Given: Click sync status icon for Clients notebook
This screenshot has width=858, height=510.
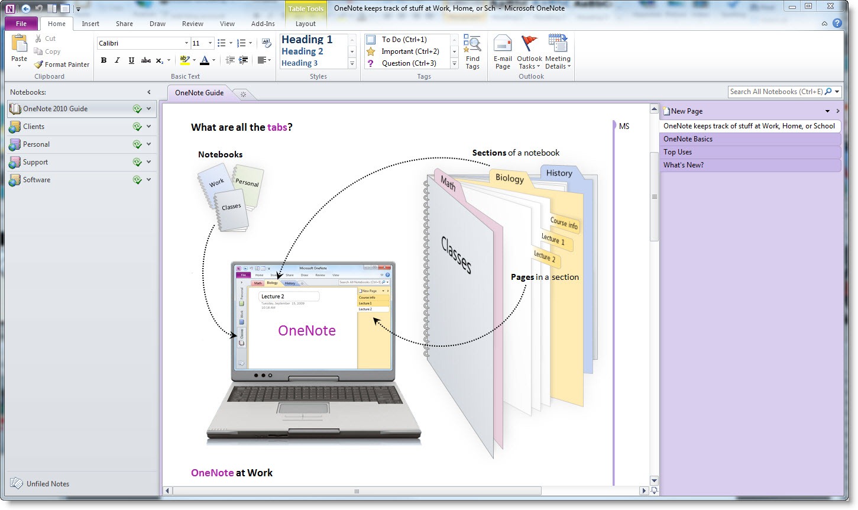Looking at the screenshot, I should [137, 127].
